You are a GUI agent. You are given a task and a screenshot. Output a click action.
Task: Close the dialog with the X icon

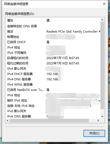[x=104, y=4]
